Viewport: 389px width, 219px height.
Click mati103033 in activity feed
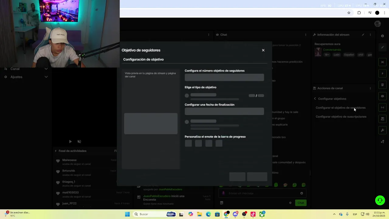pos(71,193)
